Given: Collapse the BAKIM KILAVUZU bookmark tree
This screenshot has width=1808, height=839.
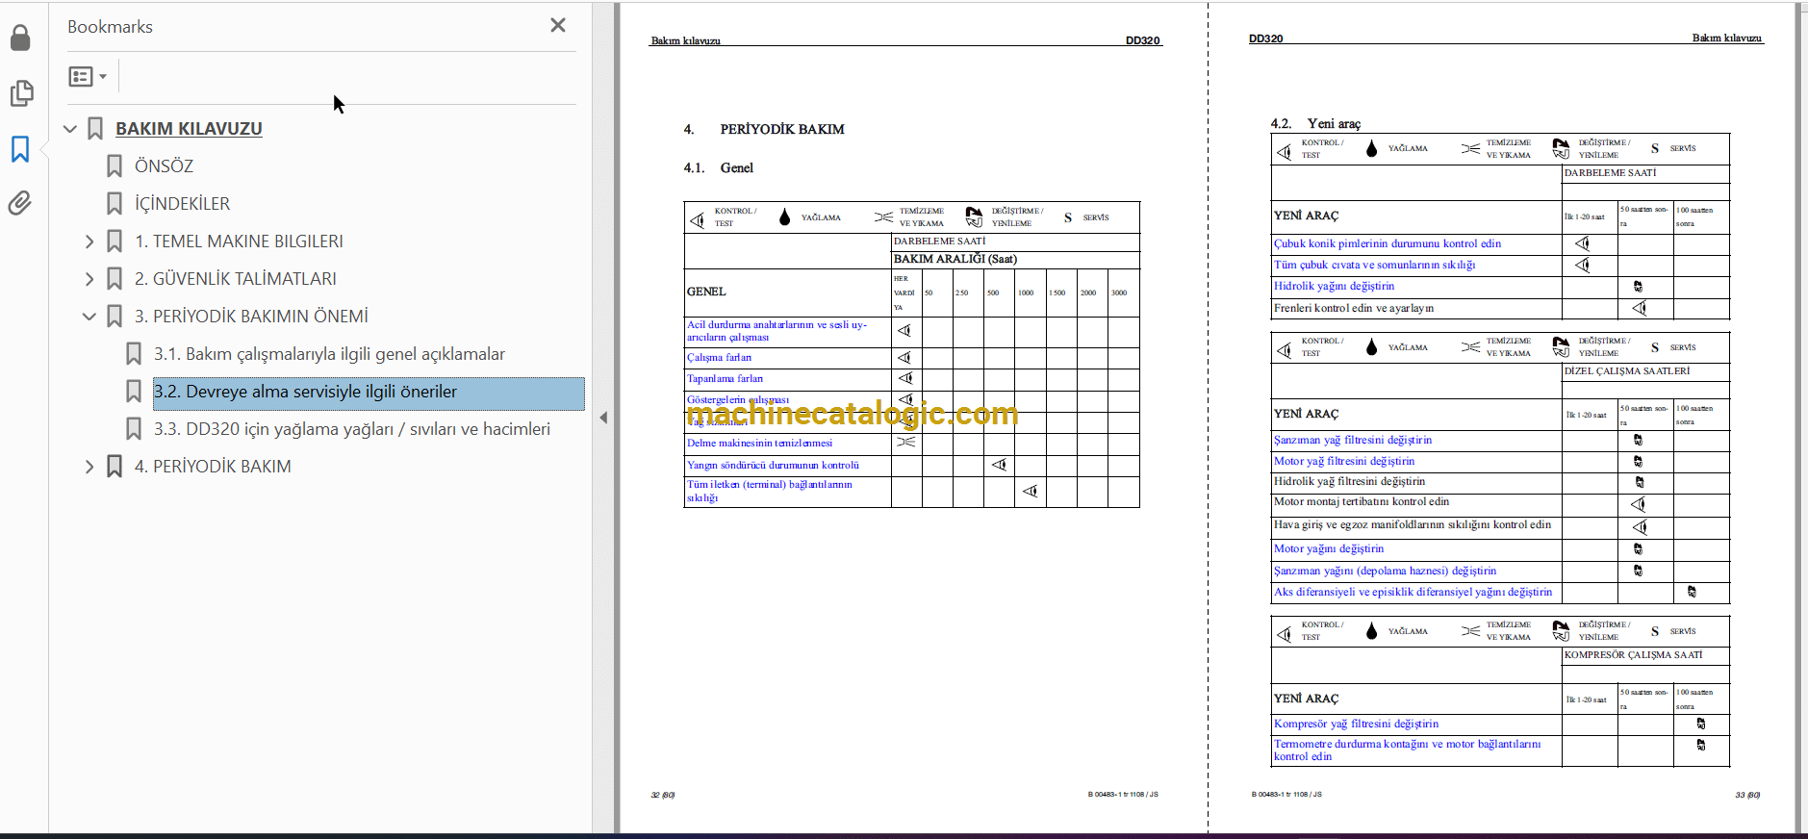Looking at the screenshot, I should pyautogui.click(x=70, y=129).
